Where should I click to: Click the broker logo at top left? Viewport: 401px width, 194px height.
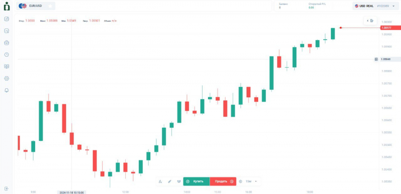[7, 6]
